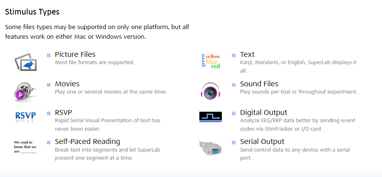Click the Picture Files duck photo icon
This screenshot has height=177, width=382.
click(x=25, y=62)
